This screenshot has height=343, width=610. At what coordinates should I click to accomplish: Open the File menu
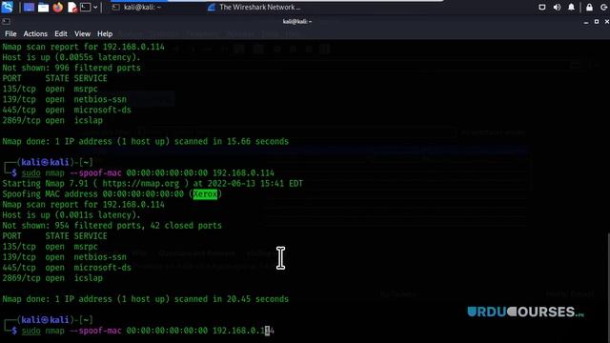[x=10, y=34]
